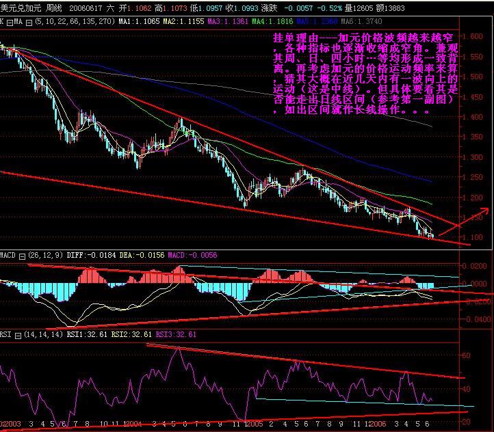Click the amount 额13883
This screenshot has width=494, height=432.
click(390, 8)
